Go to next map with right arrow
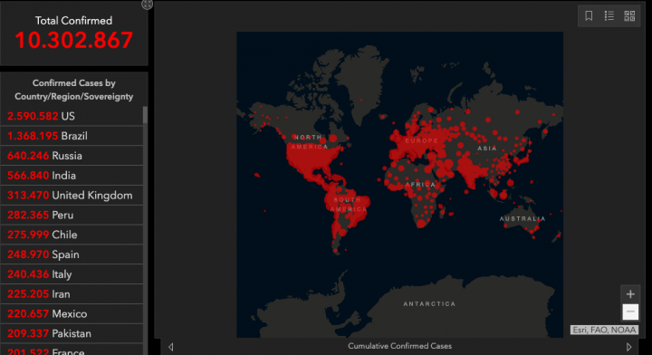 pyautogui.click(x=628, y=347)
